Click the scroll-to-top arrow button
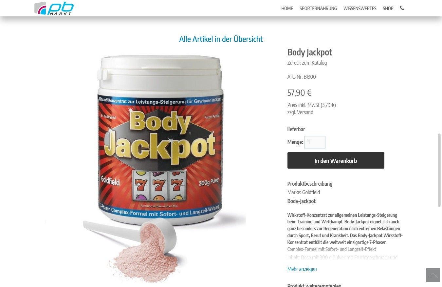The width and height of the screenshot is (442, 287). (433, 275)
